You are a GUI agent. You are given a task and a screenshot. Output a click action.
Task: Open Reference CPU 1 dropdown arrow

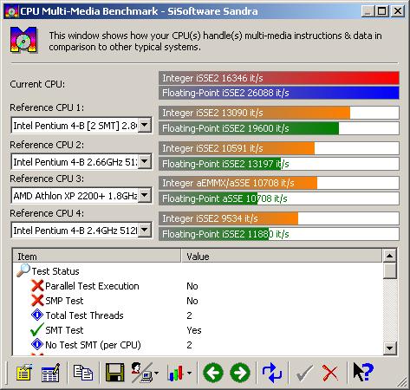click(145, 126)
